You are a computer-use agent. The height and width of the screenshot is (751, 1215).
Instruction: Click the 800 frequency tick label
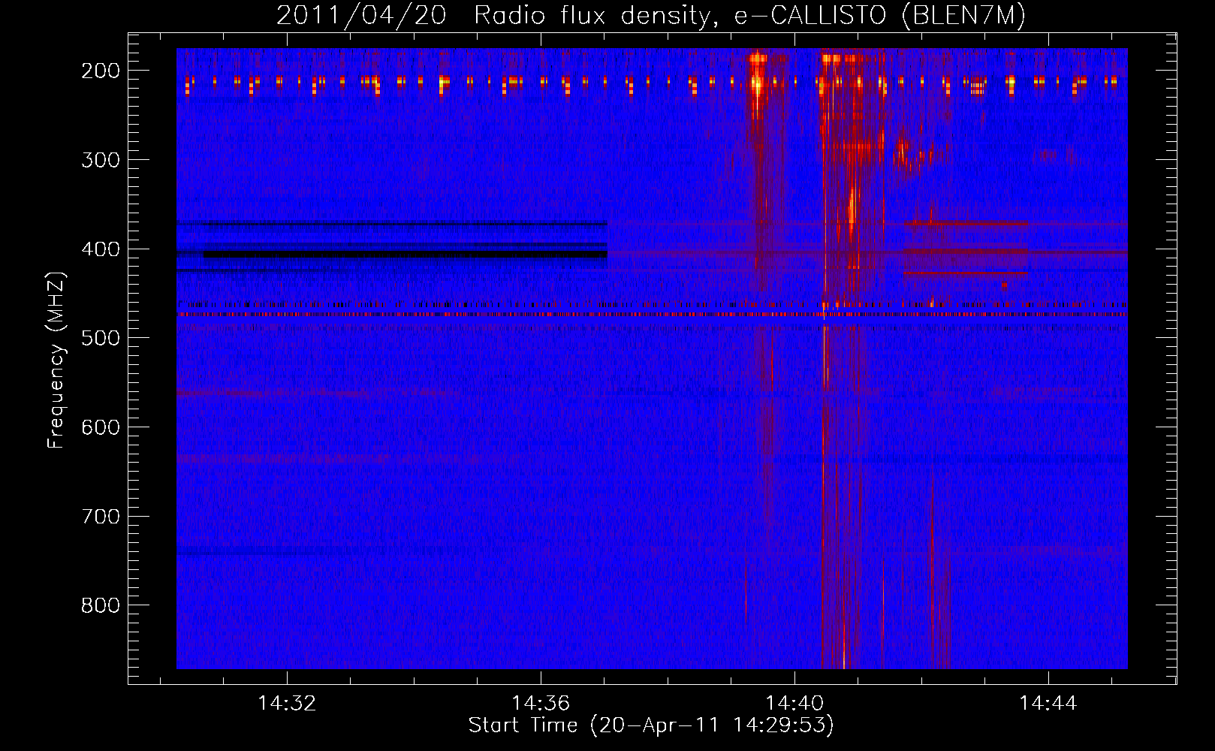click(101, 605)
